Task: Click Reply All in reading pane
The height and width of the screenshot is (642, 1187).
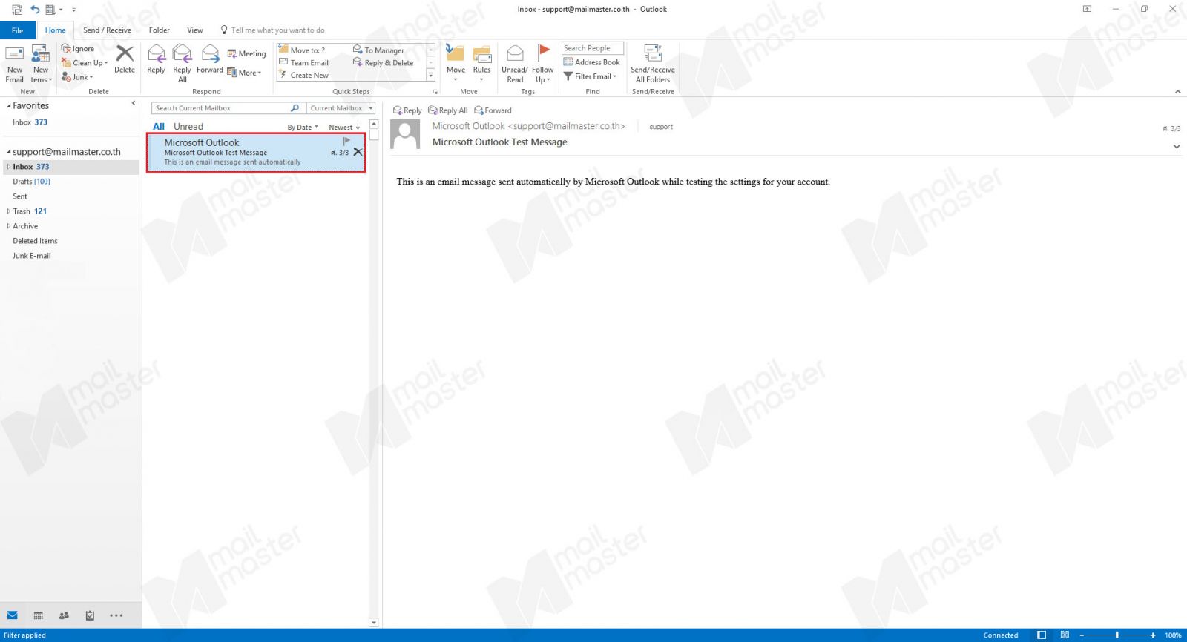Action: [448, 110]
